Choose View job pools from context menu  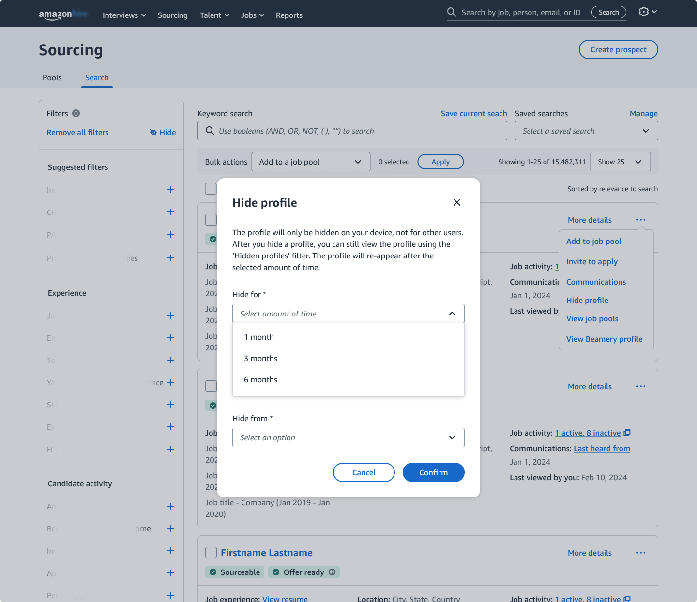592,318
